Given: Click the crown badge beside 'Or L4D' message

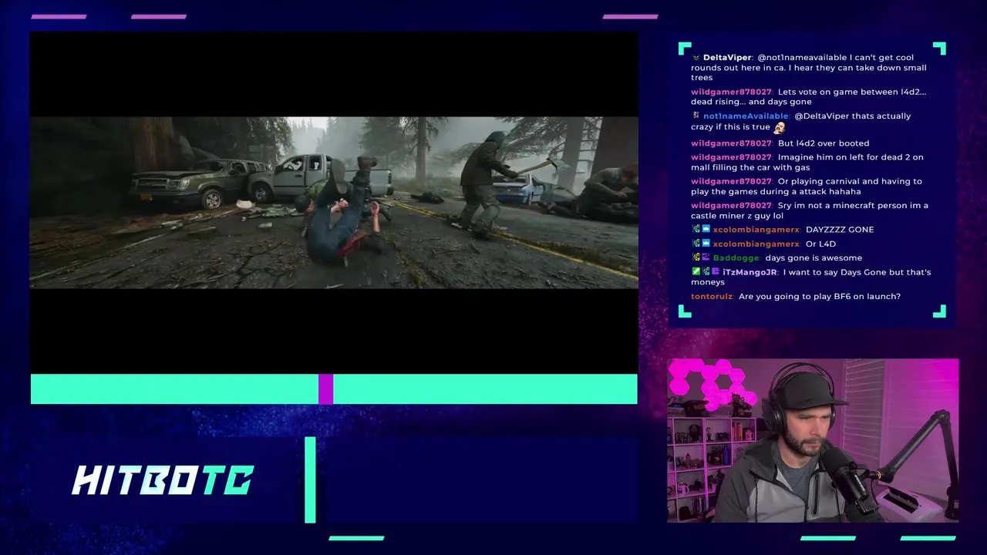Looking at the screenshot, I should tap(706, 244).
